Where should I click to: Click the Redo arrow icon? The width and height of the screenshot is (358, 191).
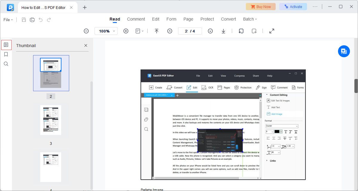[x=49, y=20]
